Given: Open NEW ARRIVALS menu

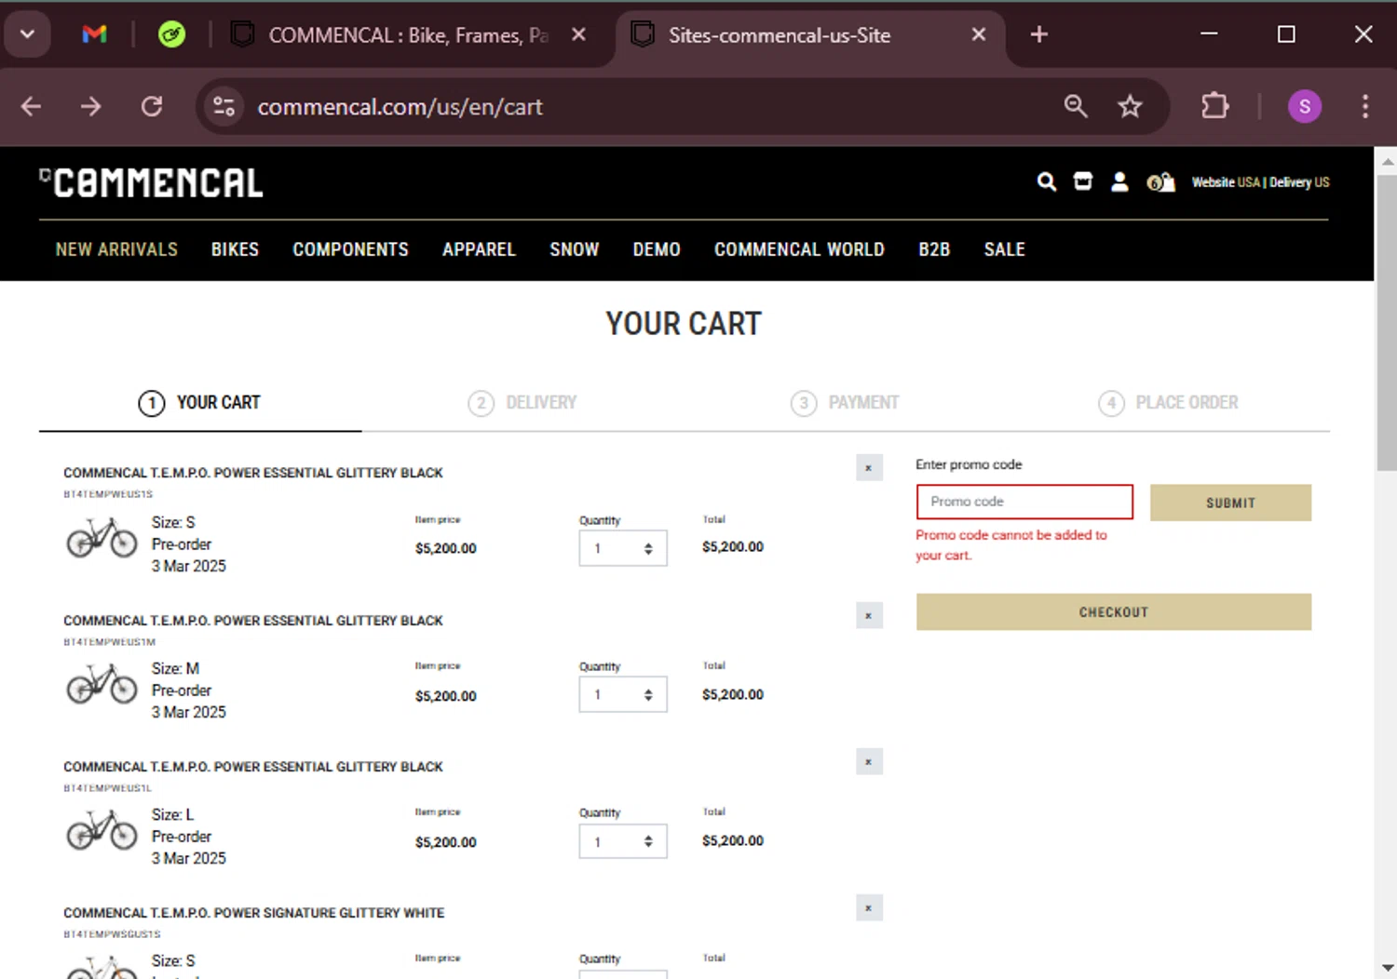Looking at the screenshot, I should (116, 249).
